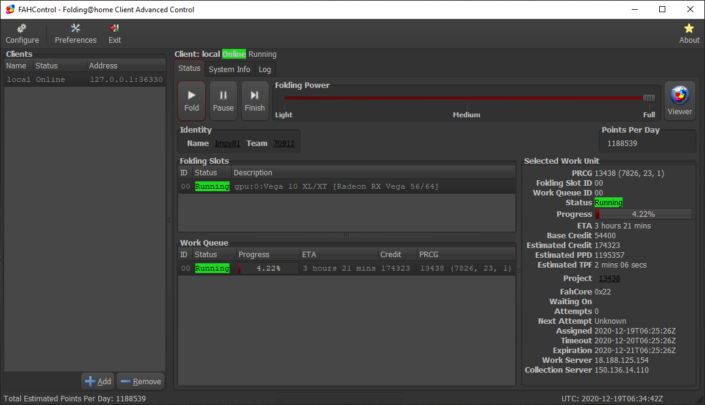Remove the selected client
The width and height of the screenshot is (705, 405).
141,381
